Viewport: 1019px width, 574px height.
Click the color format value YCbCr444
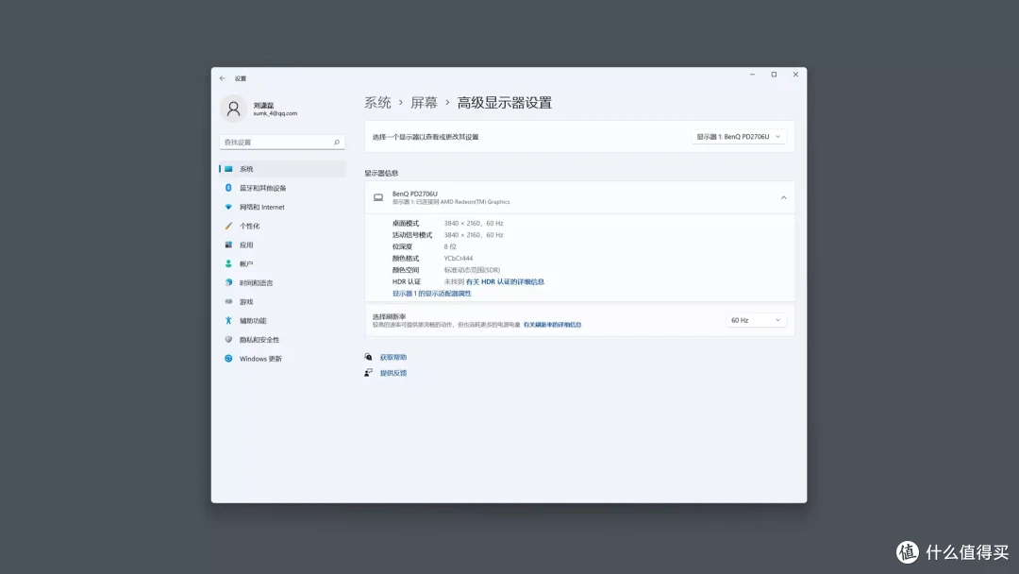459,259
